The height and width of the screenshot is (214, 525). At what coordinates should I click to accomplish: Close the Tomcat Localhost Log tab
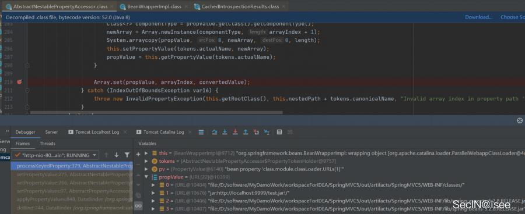point(125,132)
